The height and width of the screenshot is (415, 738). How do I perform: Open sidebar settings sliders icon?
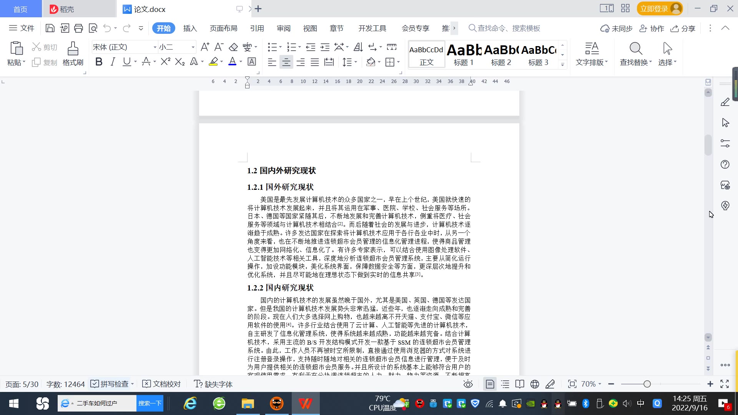[725, 143]
